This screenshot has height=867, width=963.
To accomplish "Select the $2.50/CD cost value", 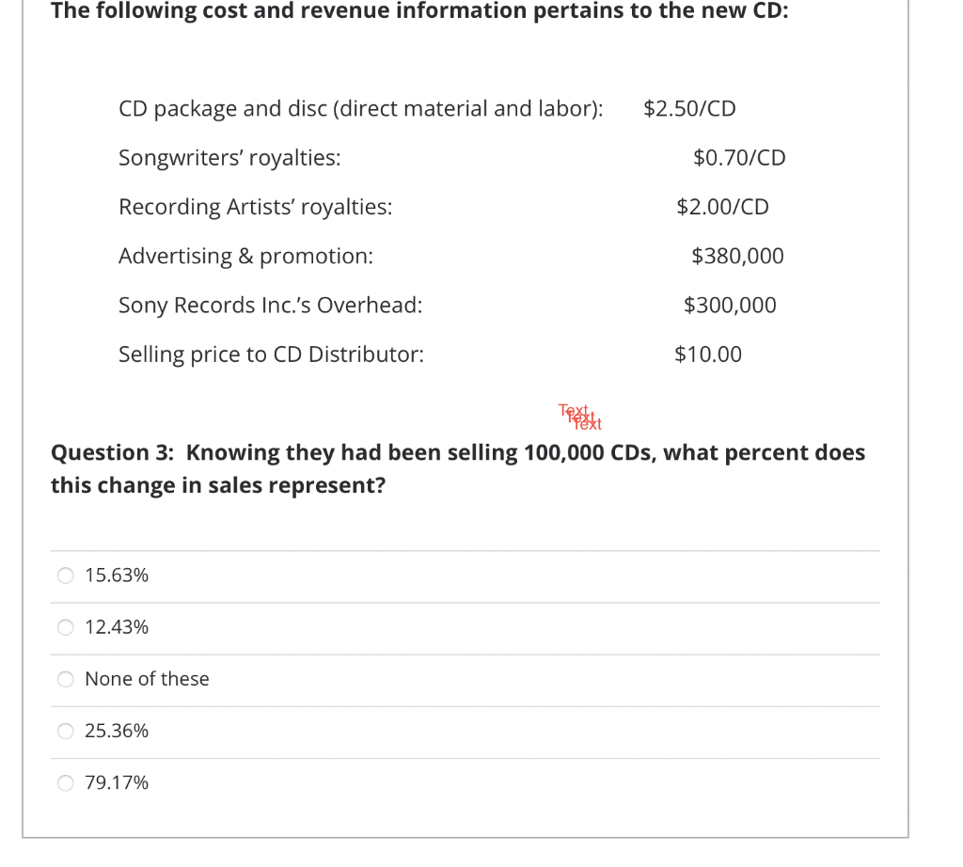I will (689, 109).
